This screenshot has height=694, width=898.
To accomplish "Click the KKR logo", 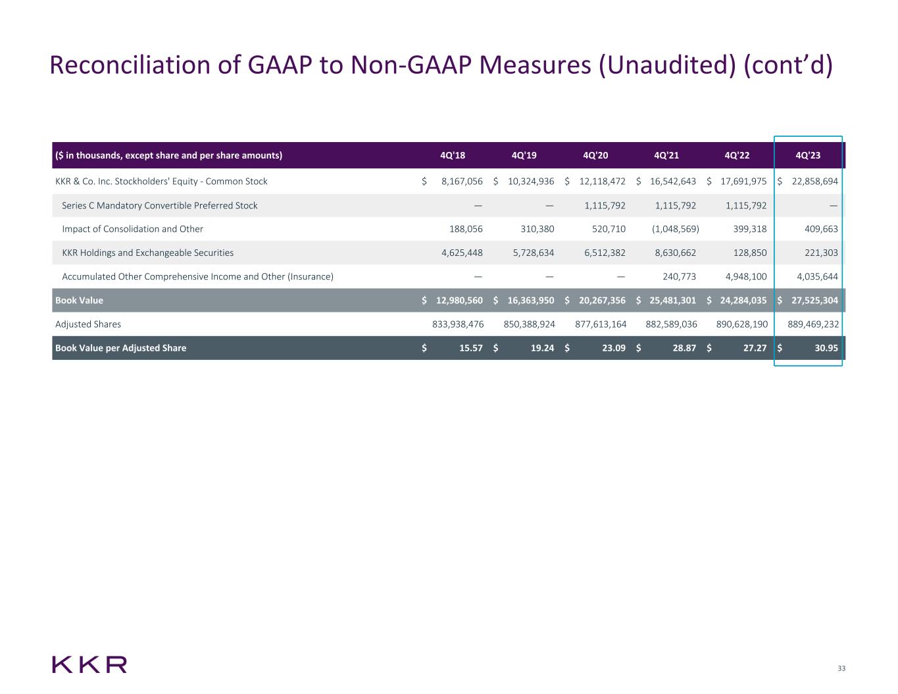I will pos(89,664).
